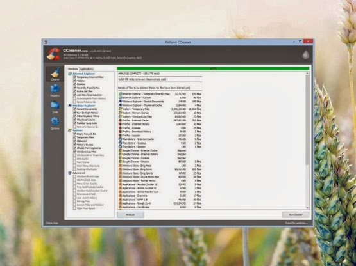The width and height of the screenshot is (356, 266).
Task: Click the results scrollbar up arrow
Action: click(307, 74)
